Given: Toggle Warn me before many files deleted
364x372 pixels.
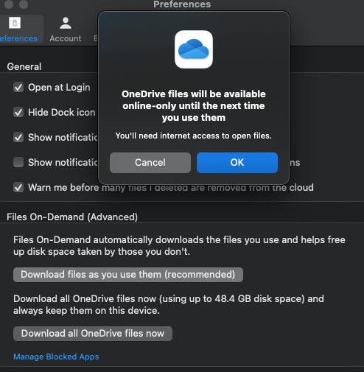Looking at the screenshot, I should coord(18,187).
